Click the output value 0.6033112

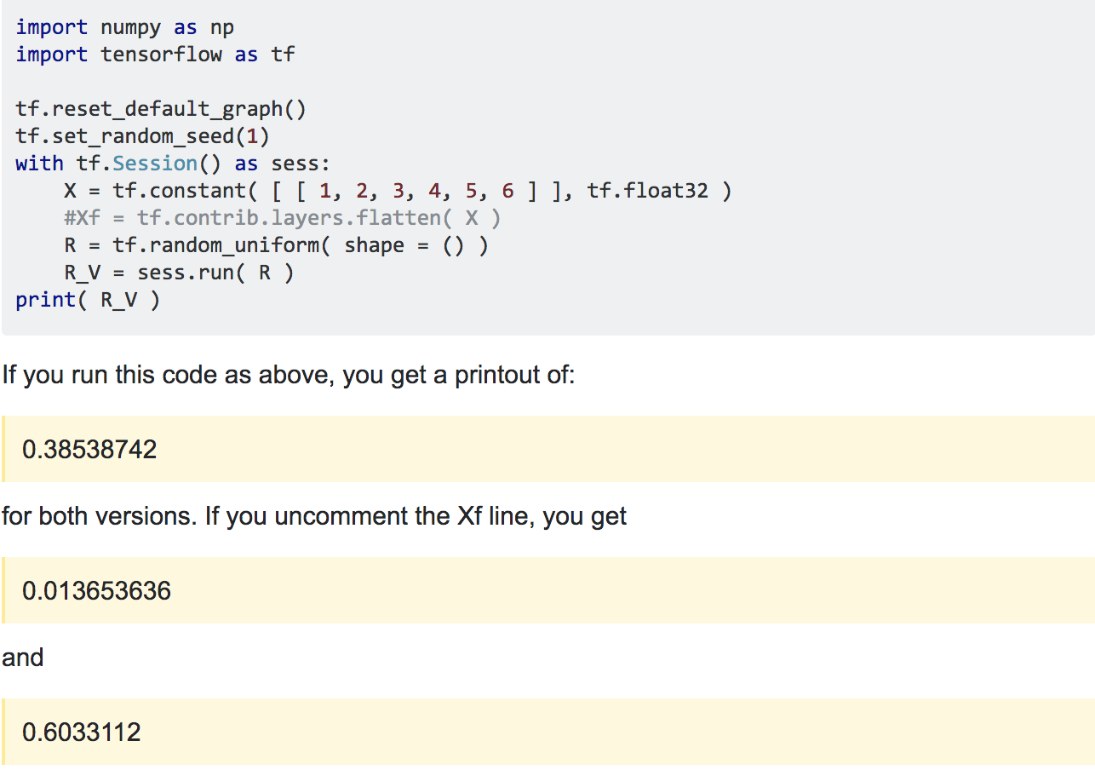[82, 732]
